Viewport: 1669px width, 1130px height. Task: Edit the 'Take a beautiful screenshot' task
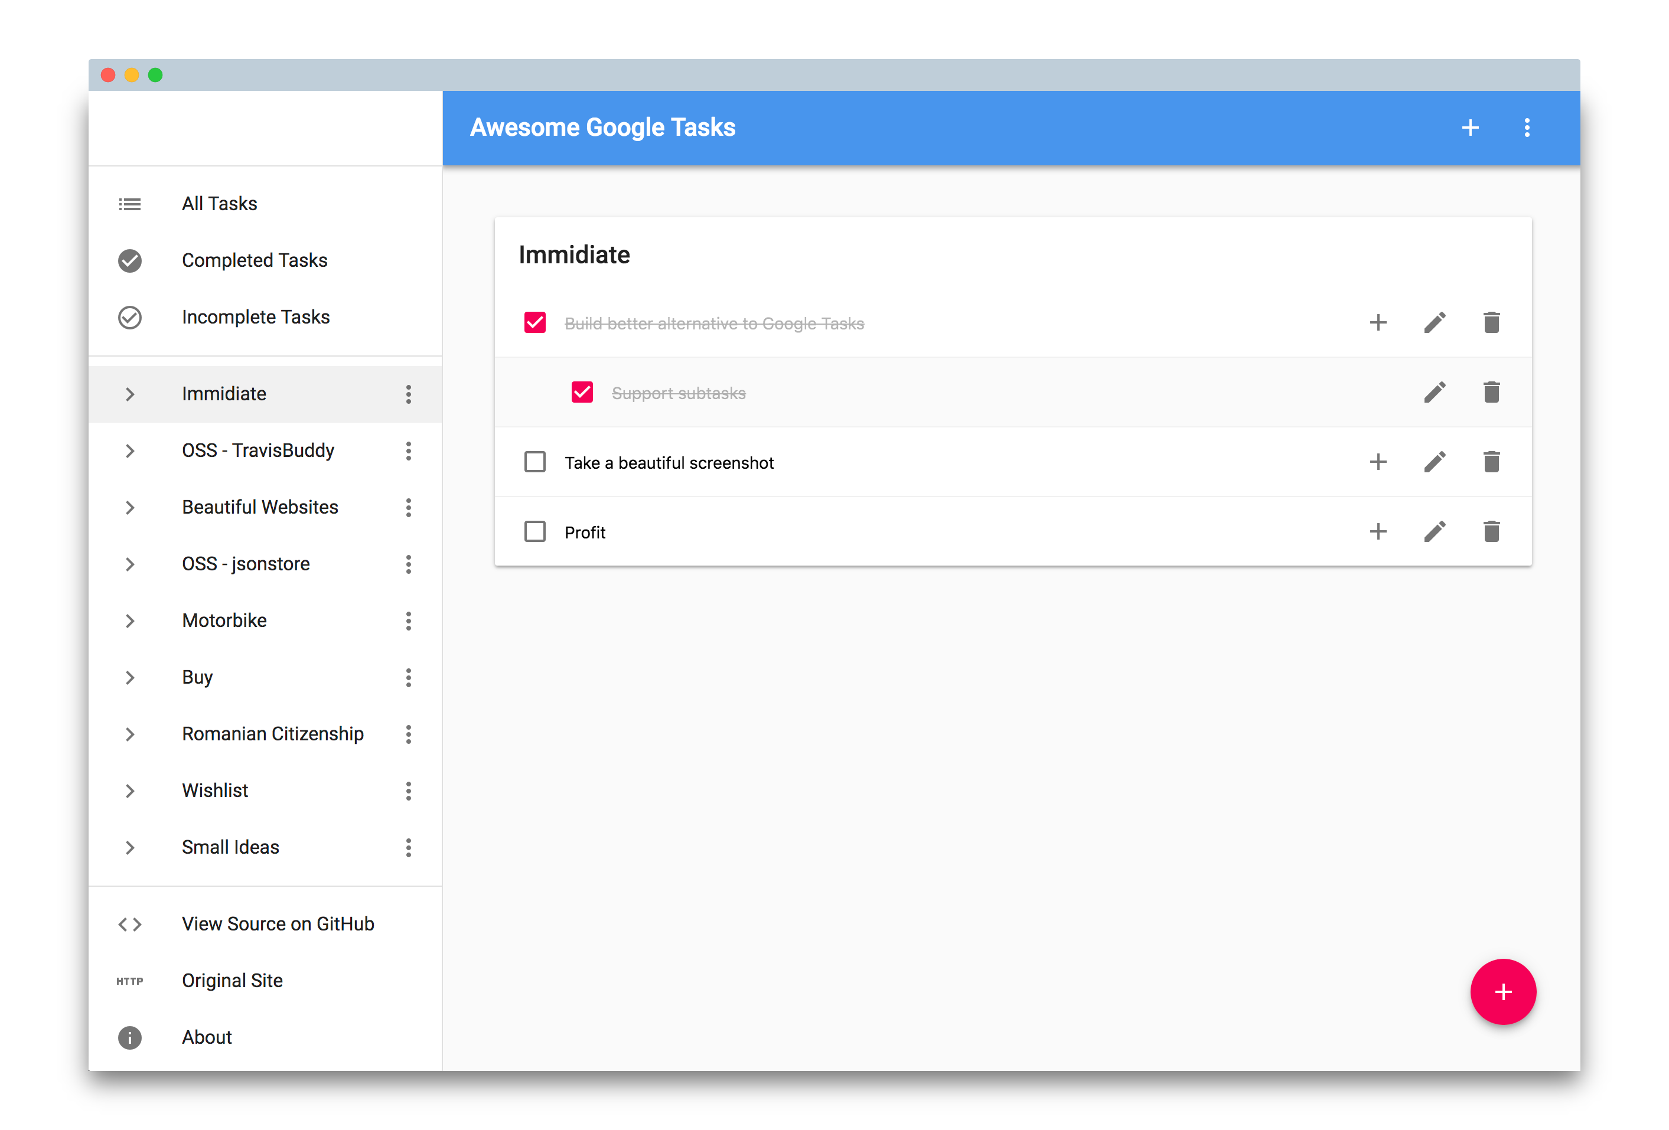click(1434, 462)
